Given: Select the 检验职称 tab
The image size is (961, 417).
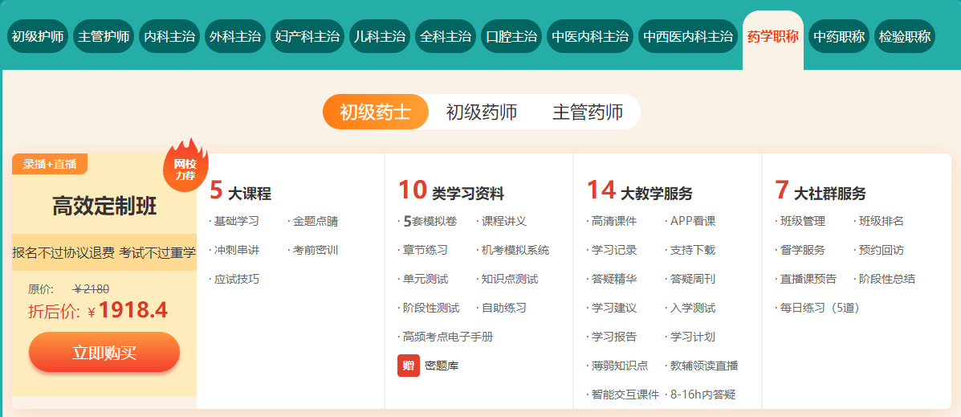Looking at the screenshot, I should 904,37.
